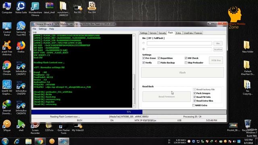Open the Help menu
Viewport: 258px width, 145px height.
52,29
